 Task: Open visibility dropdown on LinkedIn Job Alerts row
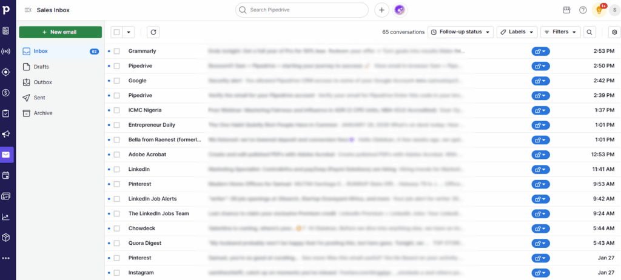(540, 199)
